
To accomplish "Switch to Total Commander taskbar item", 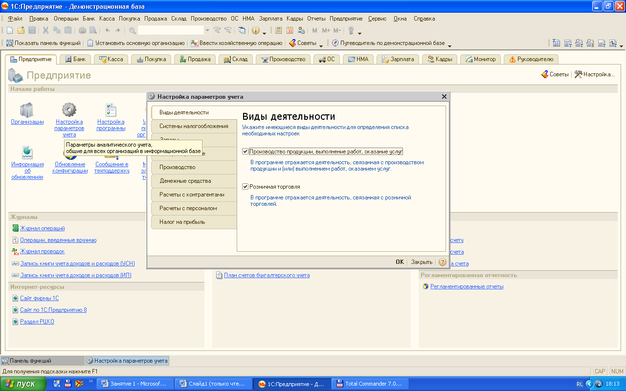I will pyautogui.click(x=370, y=384).
